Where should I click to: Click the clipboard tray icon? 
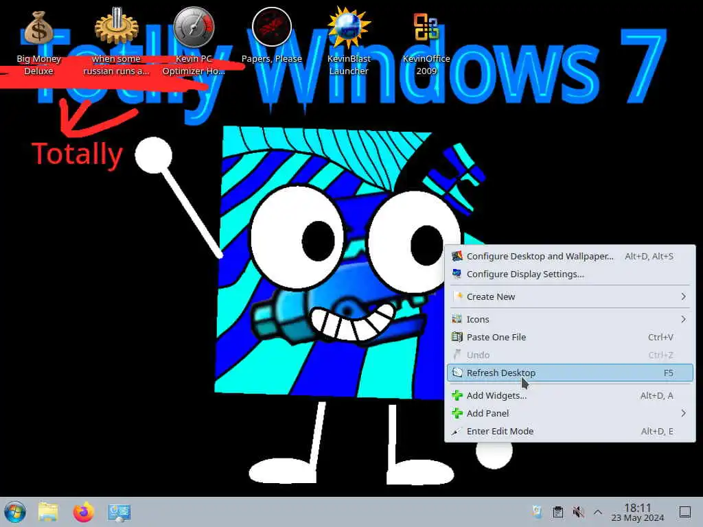(557, 512)
